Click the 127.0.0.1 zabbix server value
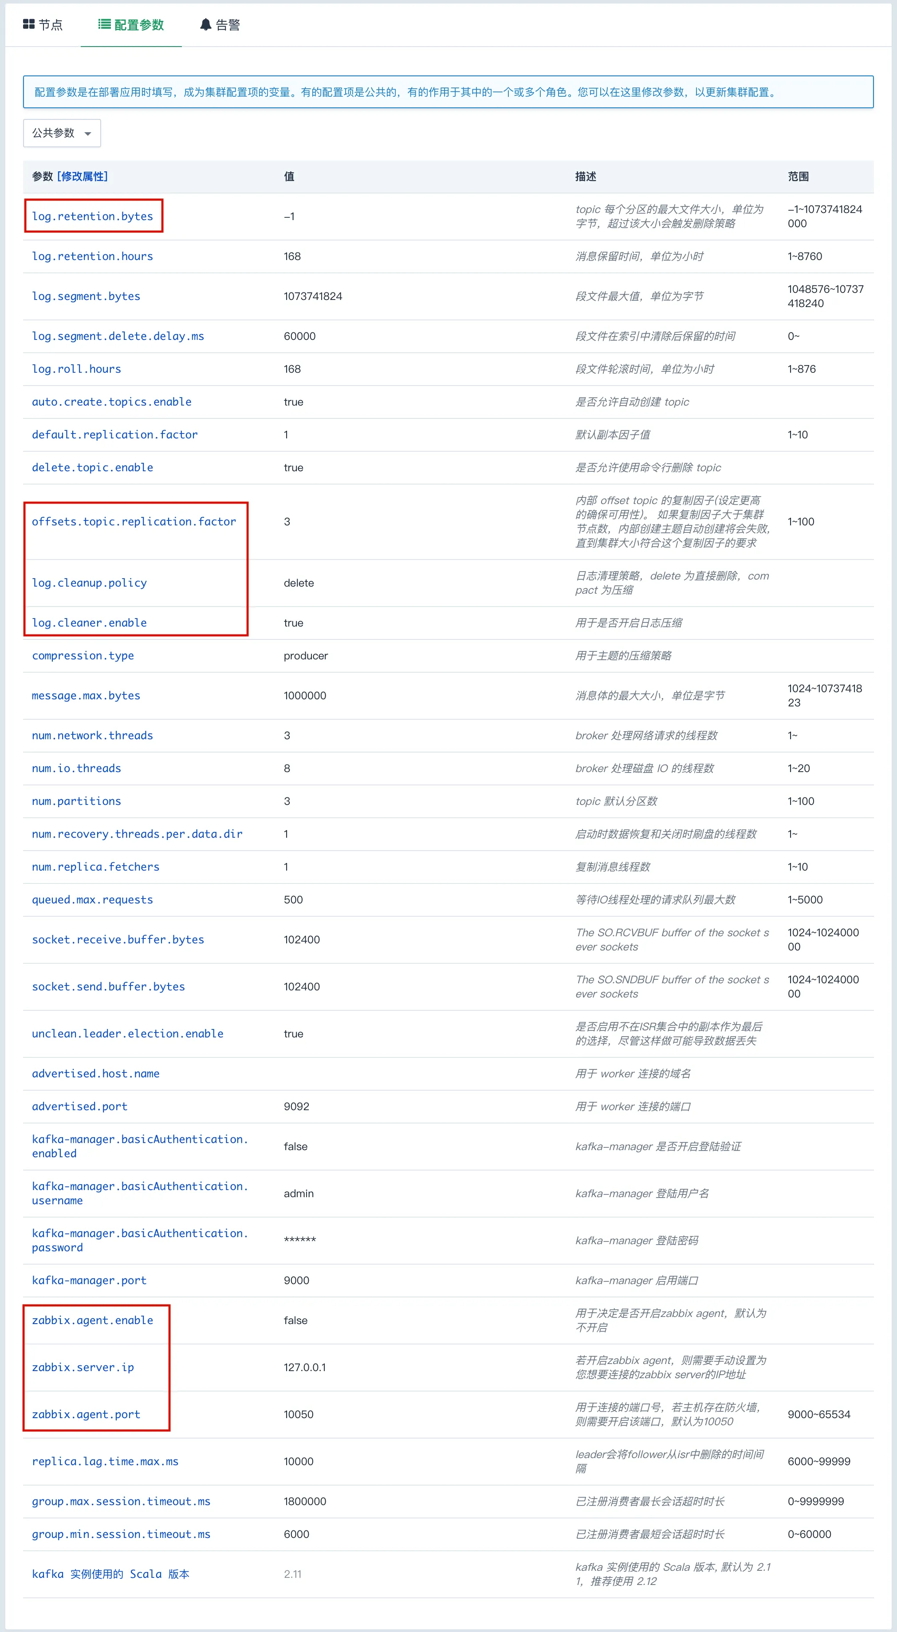 305,1367
